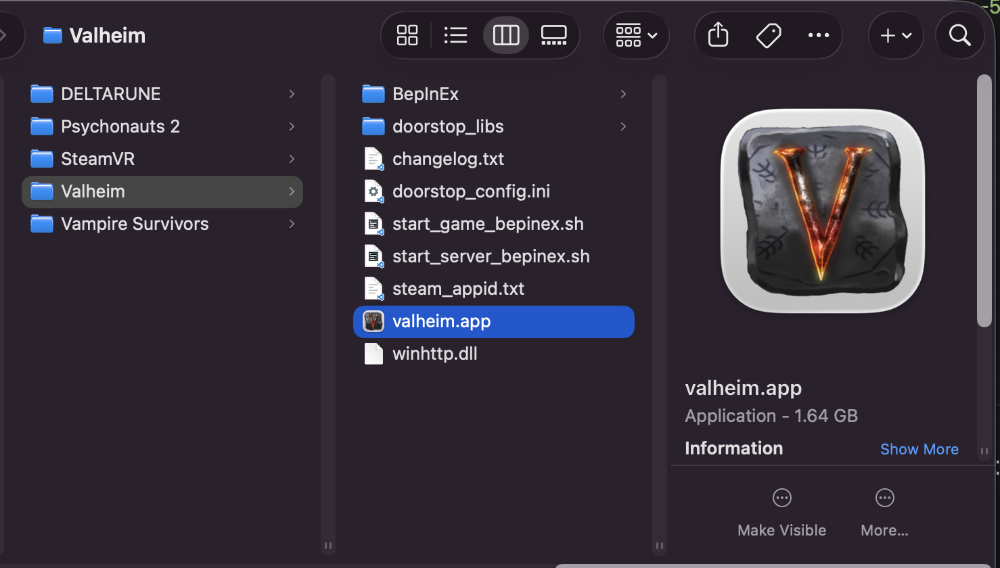1000x568 pixels.
Task: Open the group-by options dropdown
Action: (x=636, y=35)
